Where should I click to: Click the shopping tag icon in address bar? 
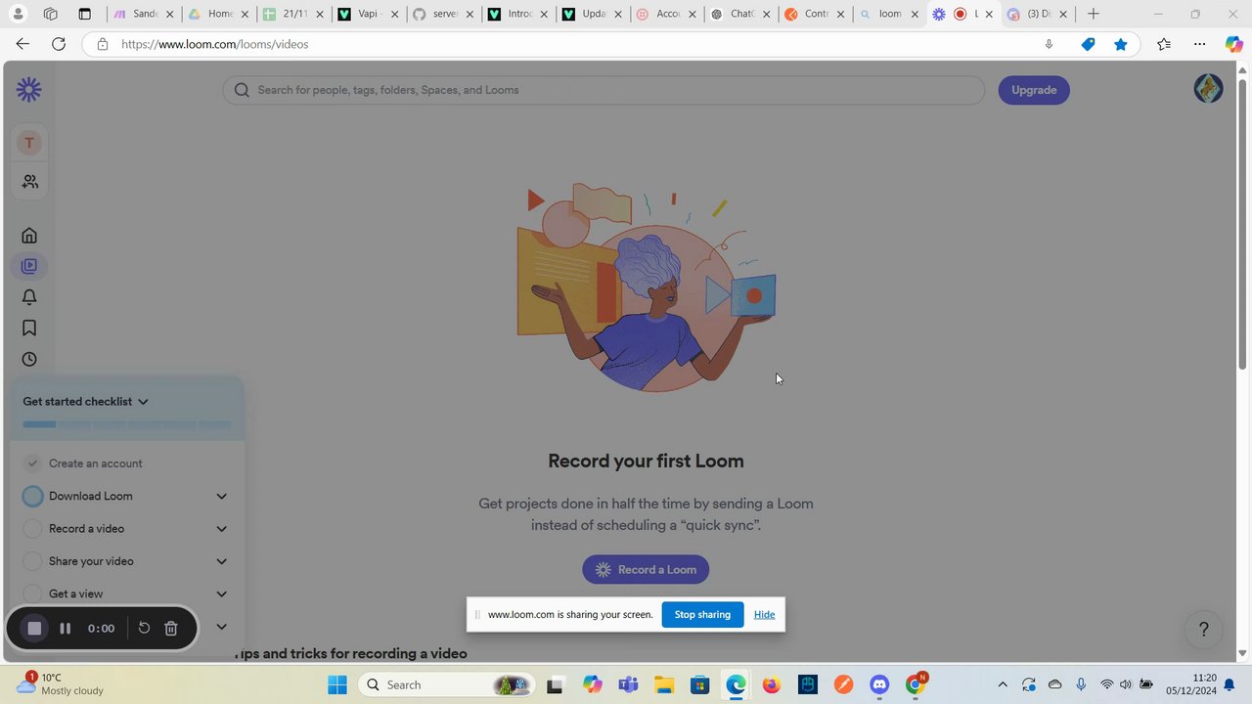(1088, 44)
